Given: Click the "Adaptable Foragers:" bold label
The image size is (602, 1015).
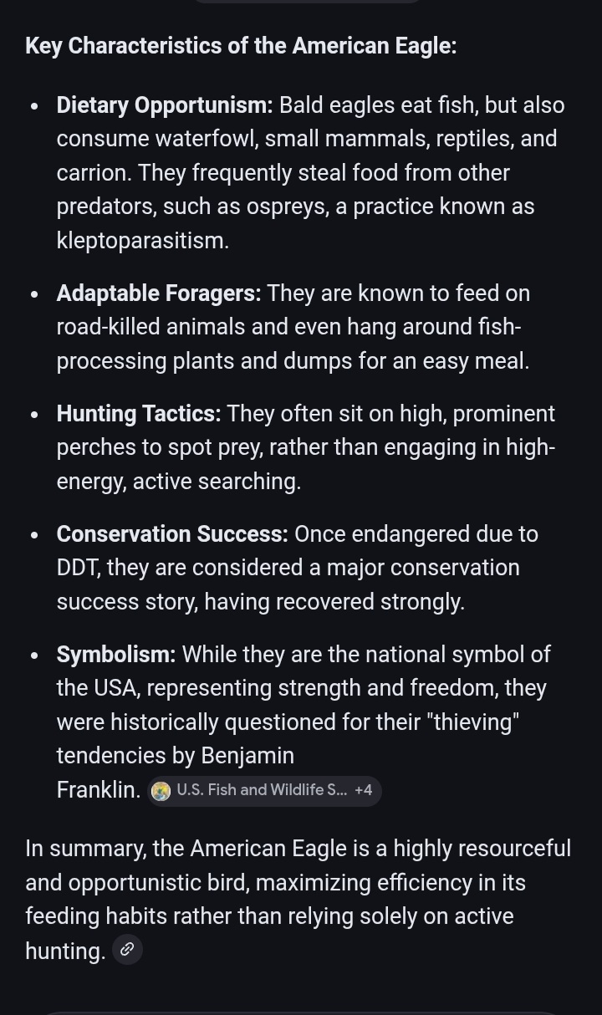Looking at the screenshot, I should (159, 293).
